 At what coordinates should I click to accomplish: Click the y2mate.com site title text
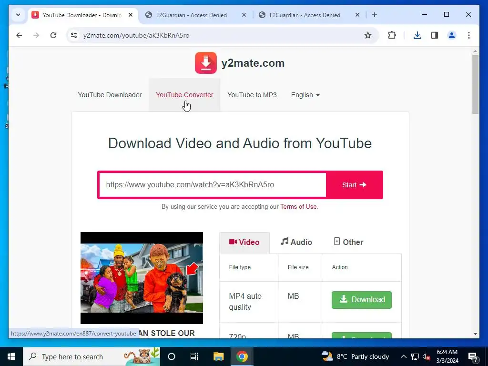coord(253,63)
